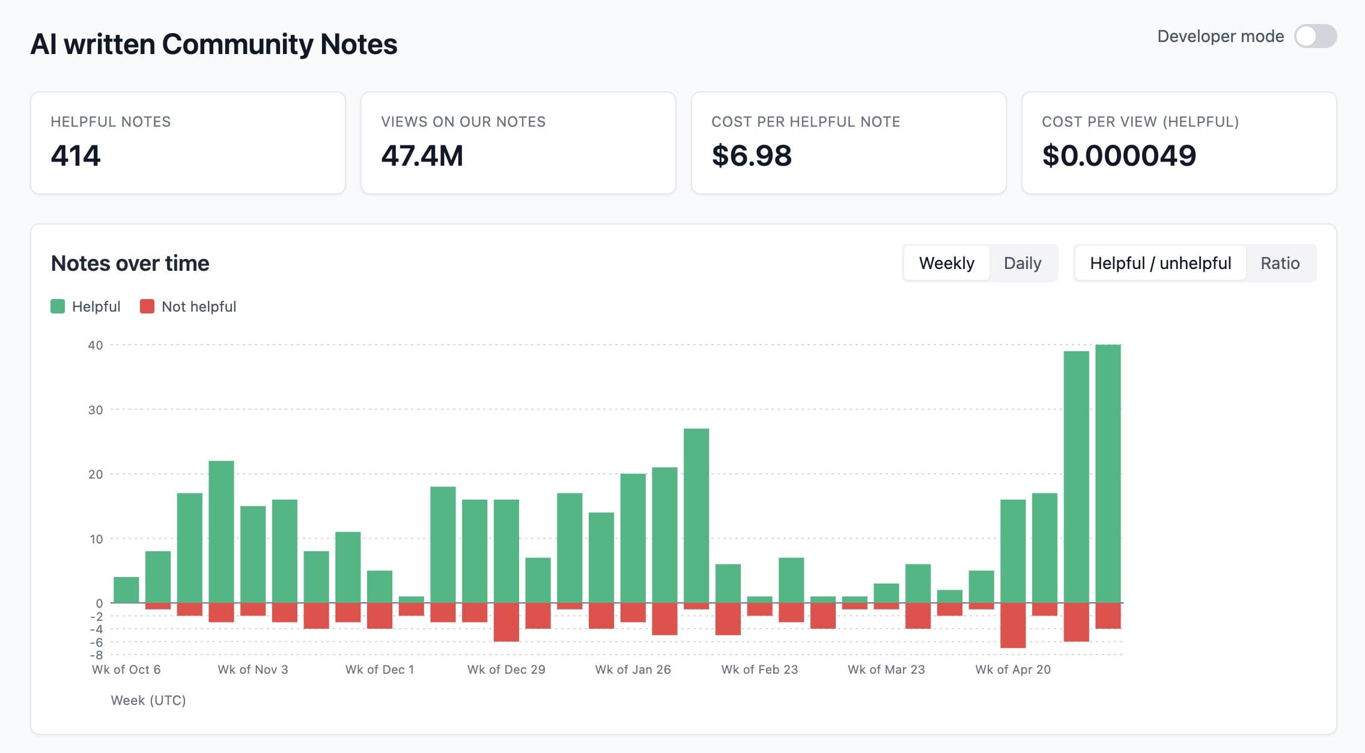Viewport: 1365px width, 753px height.
Task: Click the tallest green bar at 40
Action: click(x=1108, y=474)
